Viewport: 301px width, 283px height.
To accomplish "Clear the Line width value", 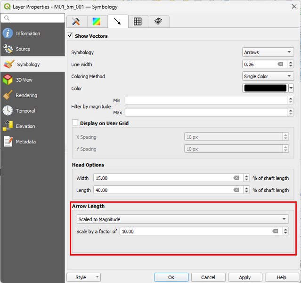I will tap(280, 64).
